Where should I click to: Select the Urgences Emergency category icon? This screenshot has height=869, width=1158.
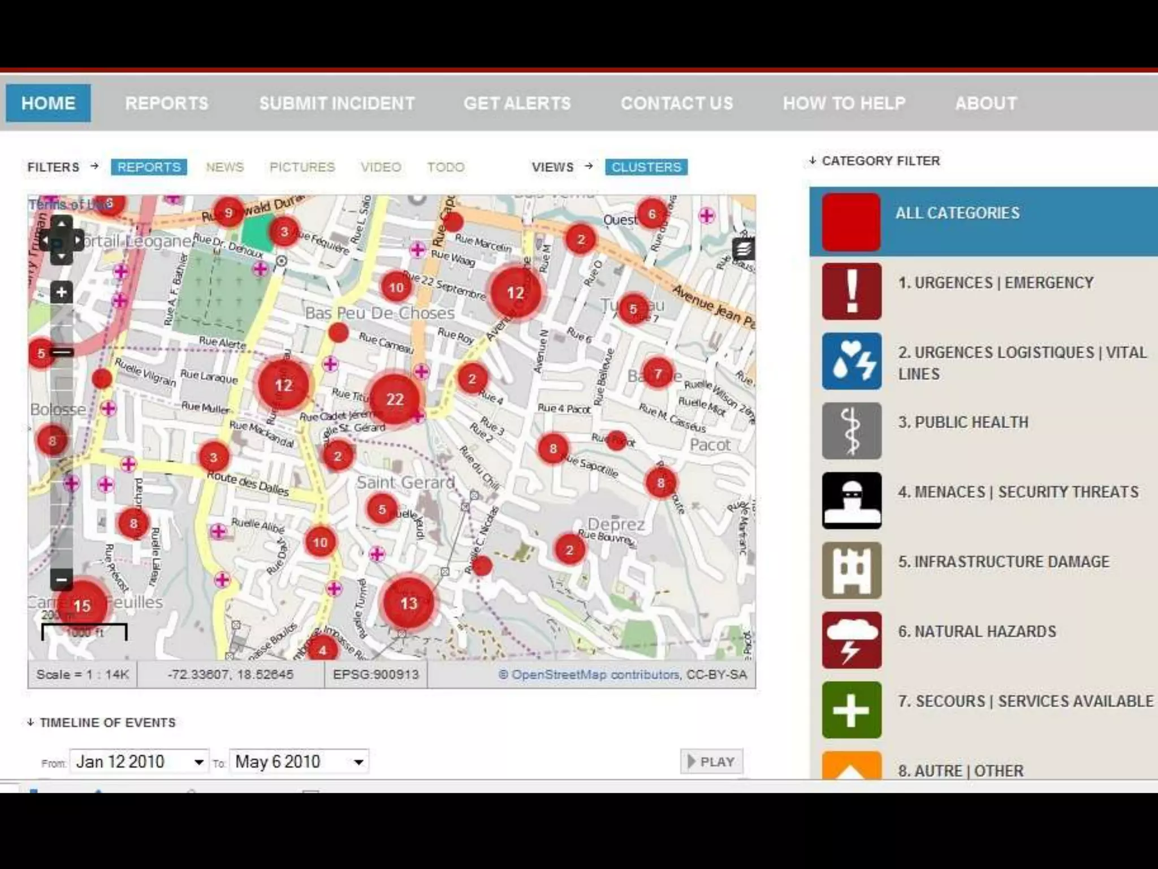pos(852,291)
